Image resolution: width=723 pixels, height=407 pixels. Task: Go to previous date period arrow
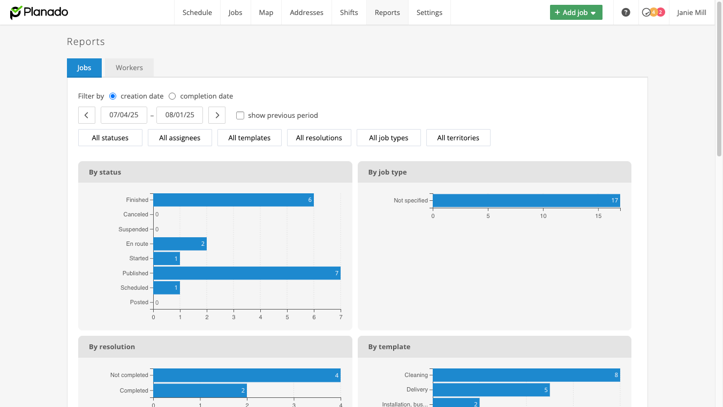[87, 115]
